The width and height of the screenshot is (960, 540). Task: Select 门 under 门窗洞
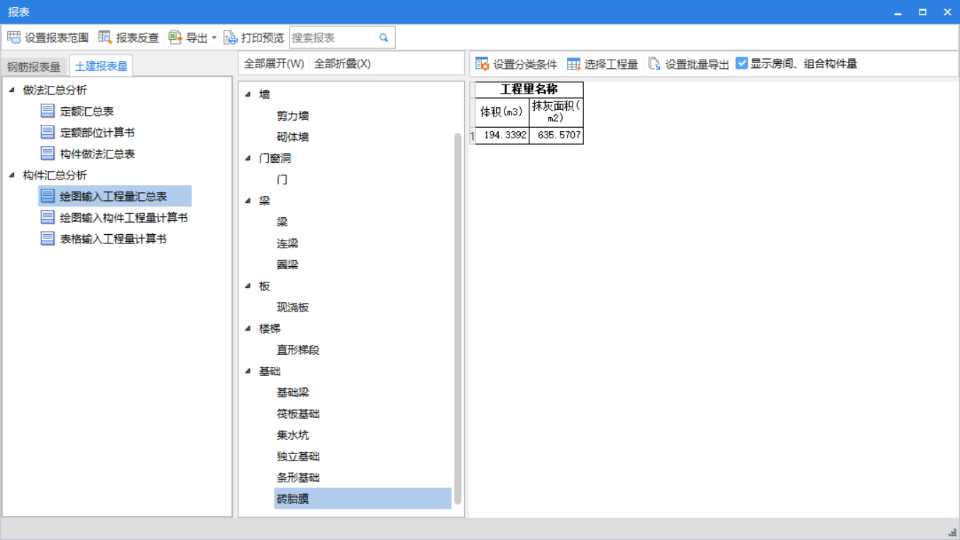coord(282,180)
